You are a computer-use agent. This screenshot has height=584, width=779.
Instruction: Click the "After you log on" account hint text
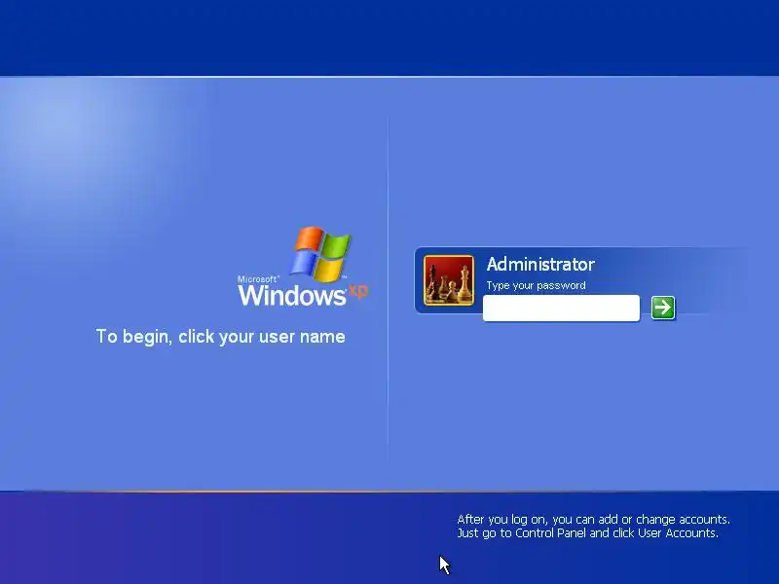(x=593, y=527)
